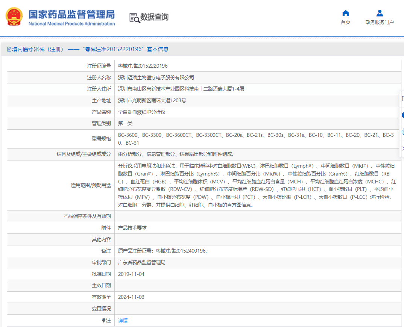Click the 数据查询 heading text
Viewport: 404px width, 327px height.
click(x=154, y=17)
